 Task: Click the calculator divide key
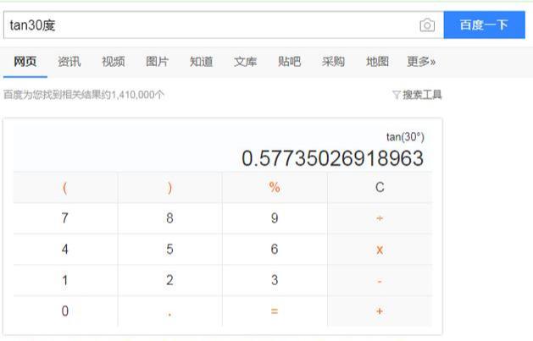[x=380, y=218]
